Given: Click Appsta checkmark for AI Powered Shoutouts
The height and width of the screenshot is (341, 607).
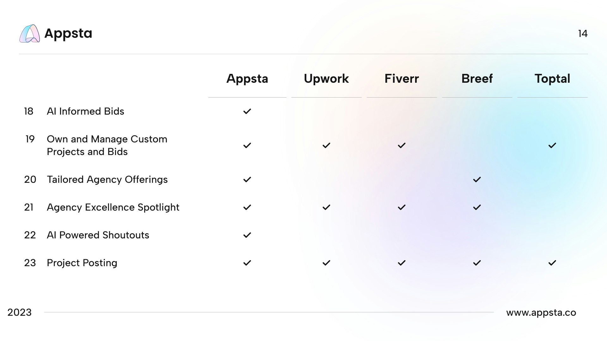Looking at the screenshot, I should point(247,235).
